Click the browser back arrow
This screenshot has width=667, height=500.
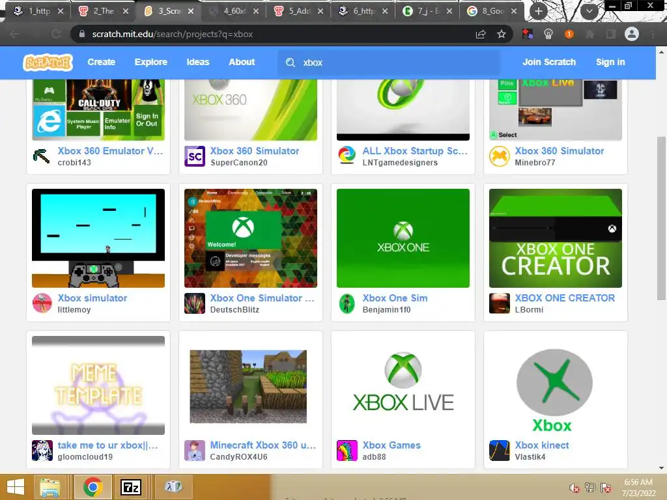click(x=14, y=34)
